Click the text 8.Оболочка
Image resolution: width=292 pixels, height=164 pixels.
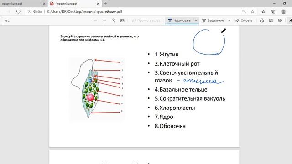pos(170,126)
